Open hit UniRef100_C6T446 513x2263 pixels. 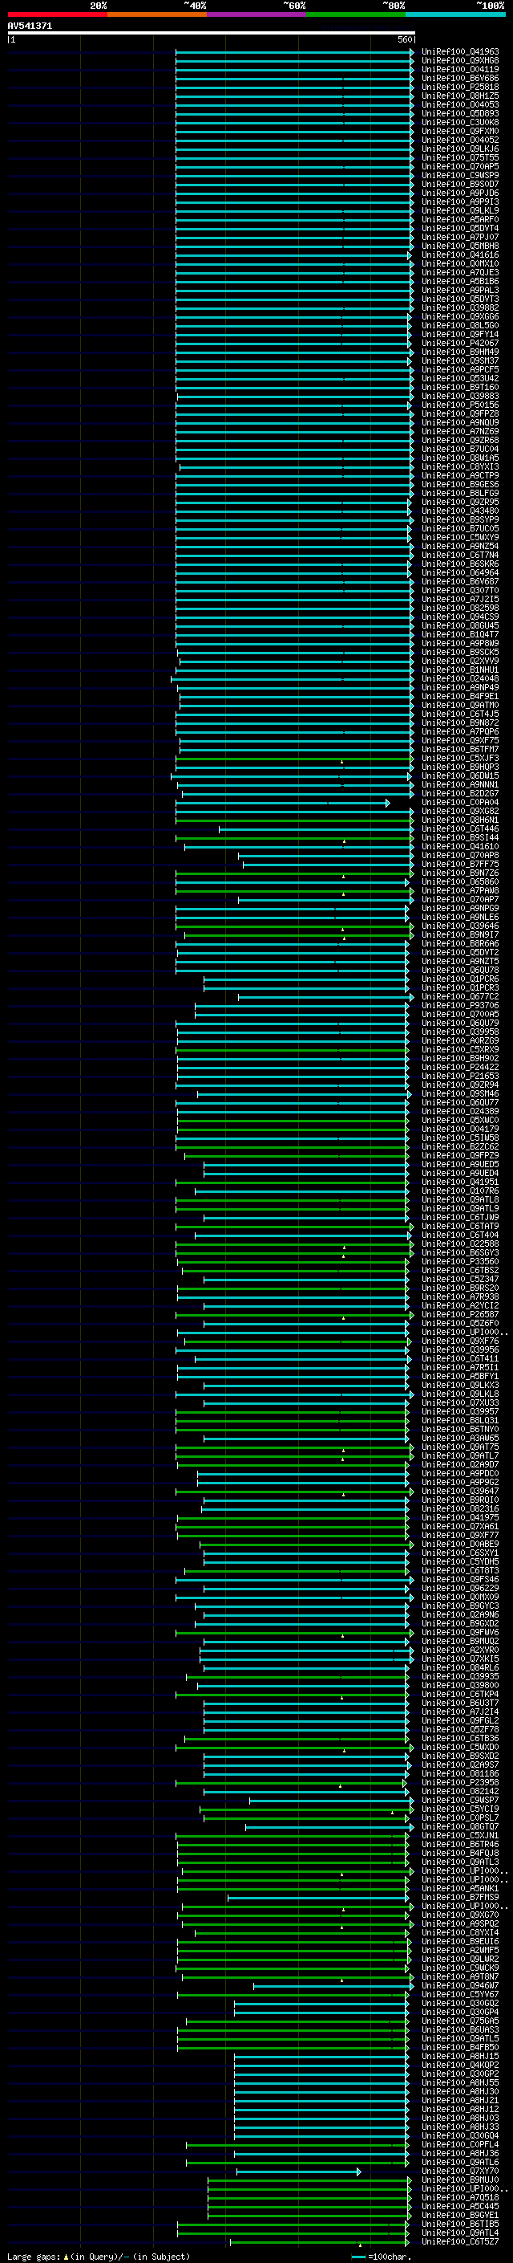point(460,829)
